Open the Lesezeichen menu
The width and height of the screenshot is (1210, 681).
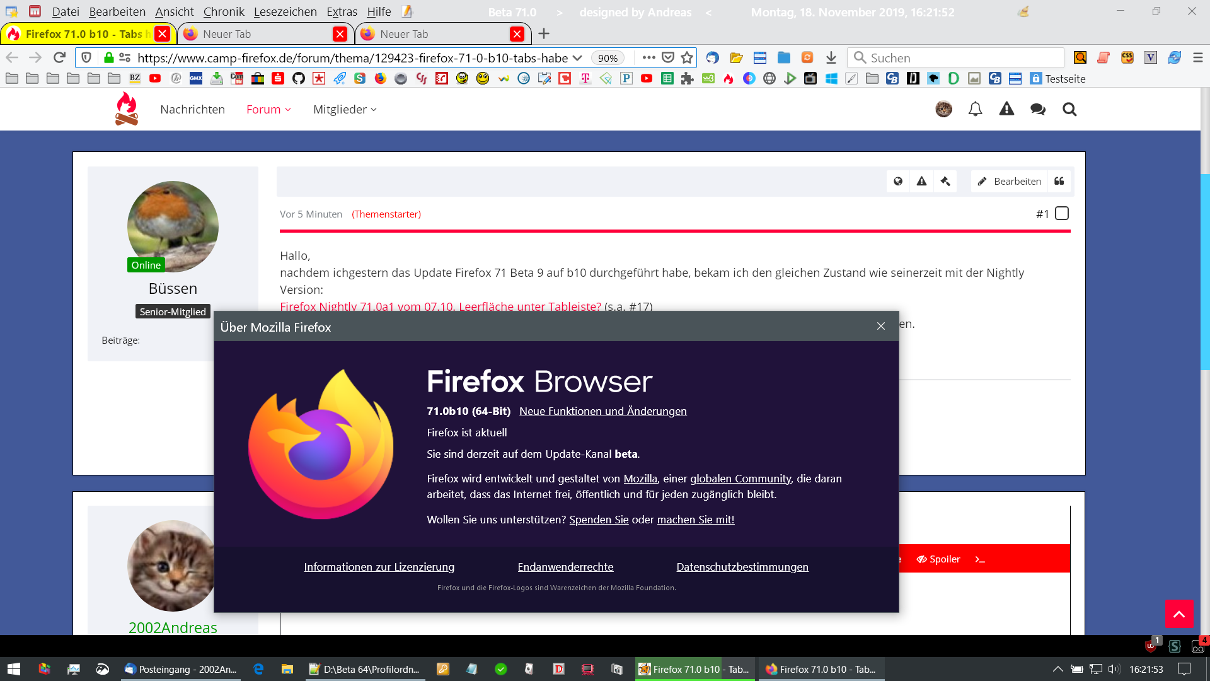coord(285,11)
